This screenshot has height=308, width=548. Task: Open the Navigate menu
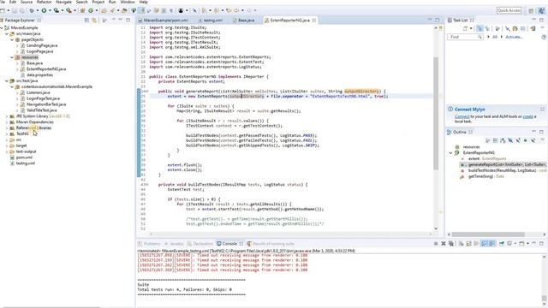64,2
